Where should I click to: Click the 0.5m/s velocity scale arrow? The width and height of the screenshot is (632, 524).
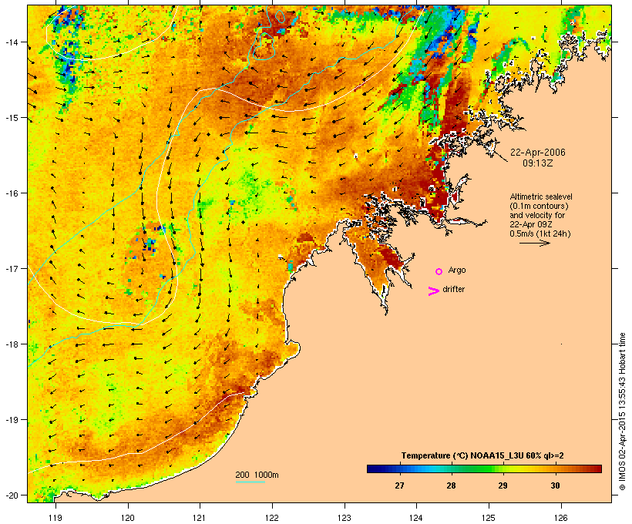coord(534,243)
